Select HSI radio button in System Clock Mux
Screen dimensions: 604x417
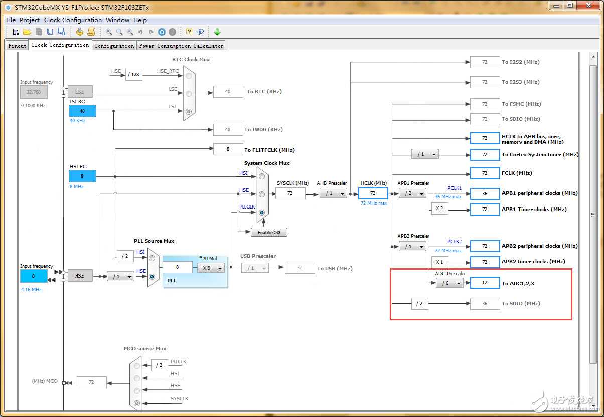pos(261,176)
